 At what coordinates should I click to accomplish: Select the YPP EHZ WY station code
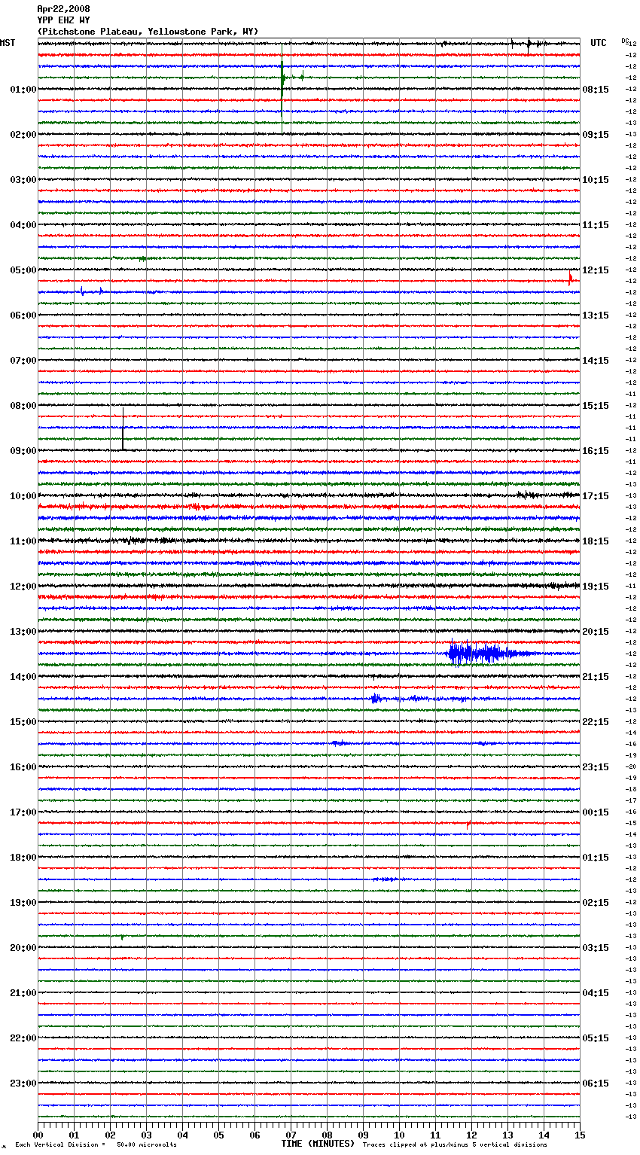coord(63,20)
